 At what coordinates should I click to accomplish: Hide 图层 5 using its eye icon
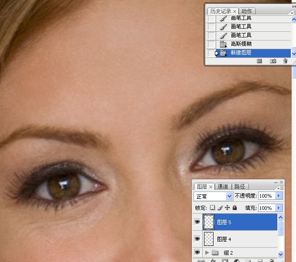(197, 222)
